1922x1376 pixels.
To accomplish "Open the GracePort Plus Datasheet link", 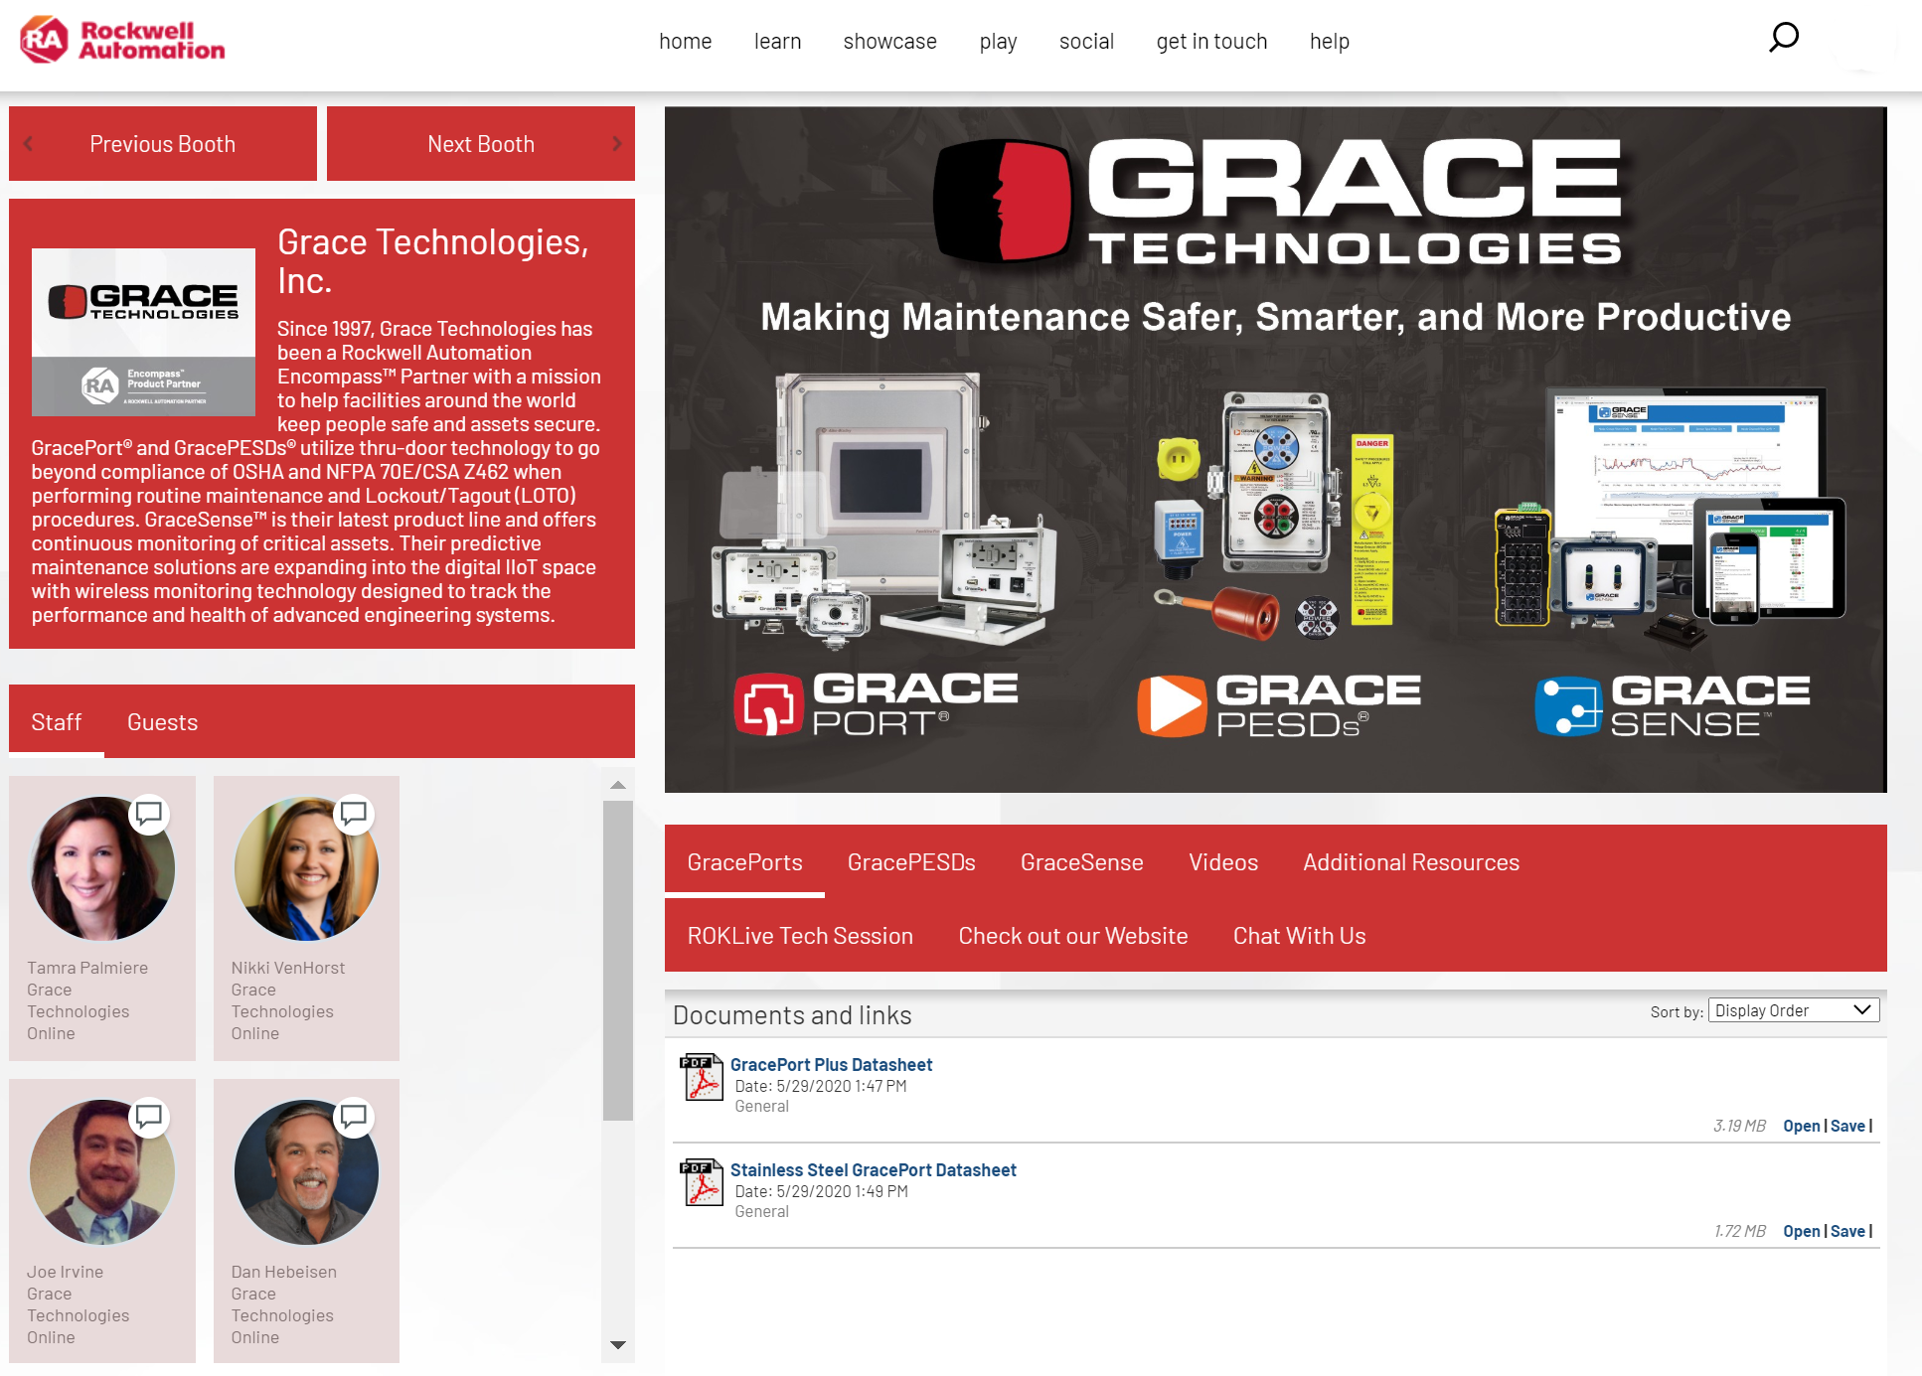I will pyautogui.click(x=831, y=1065).
